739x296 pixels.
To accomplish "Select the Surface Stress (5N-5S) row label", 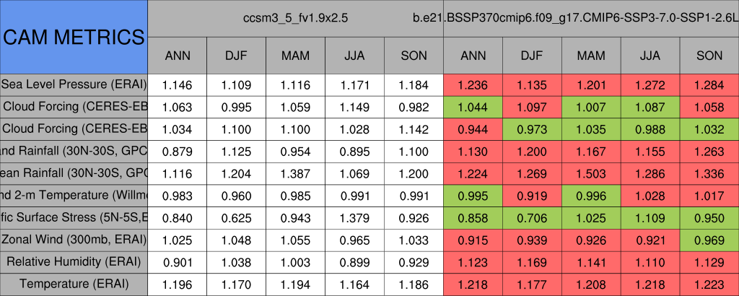I will 74,217.
